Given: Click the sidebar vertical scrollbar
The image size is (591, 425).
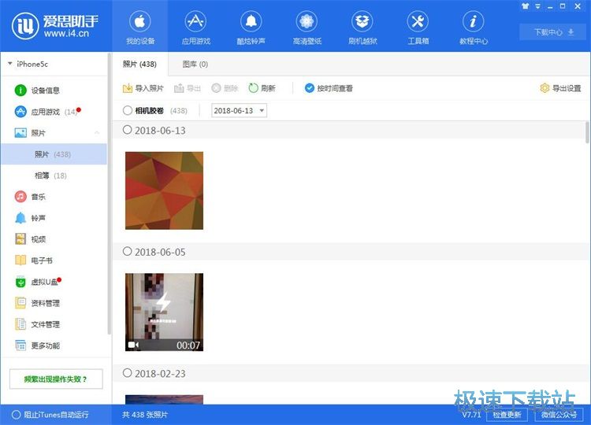Looking at the screenshot, I should 109,194.
